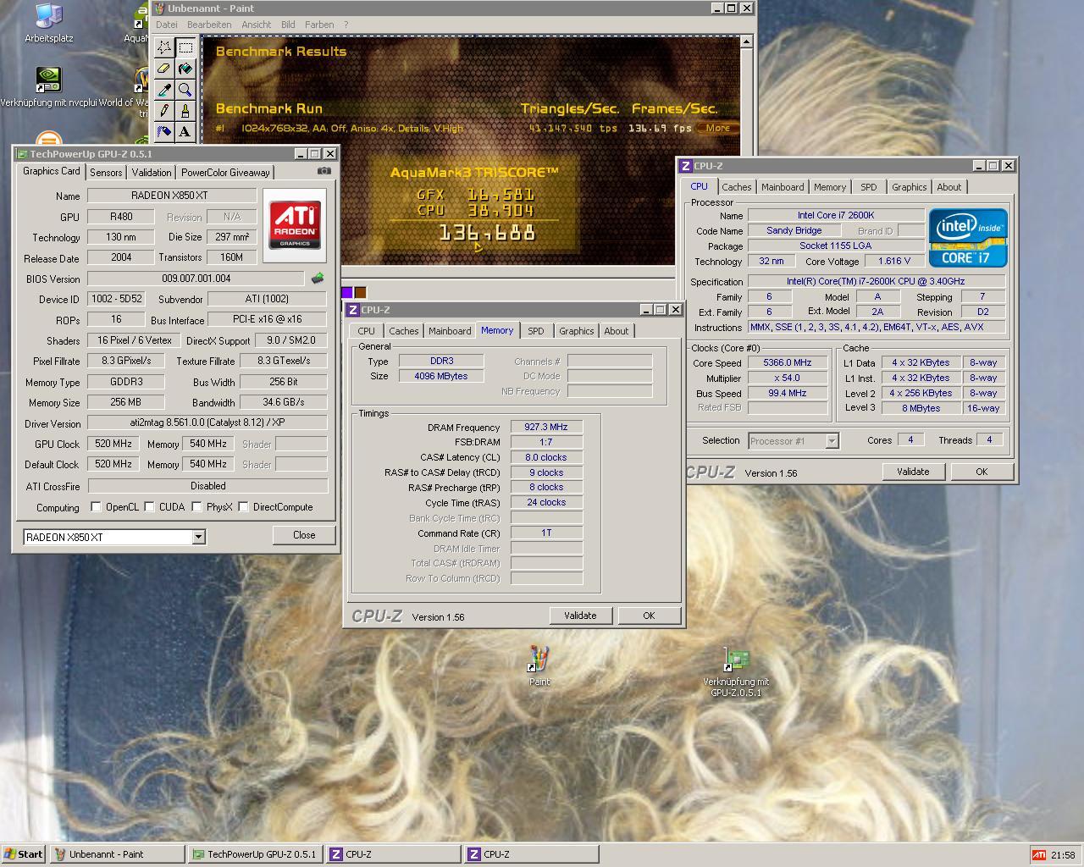
Task: Click OK in the Memory CPU-Z window
Action: (x=649, y=616)
